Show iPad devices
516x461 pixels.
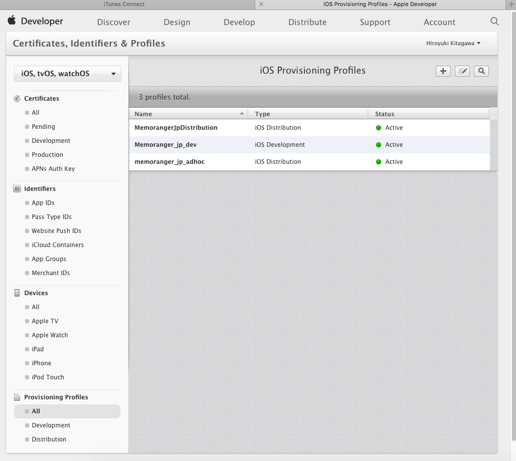point(38,349)
